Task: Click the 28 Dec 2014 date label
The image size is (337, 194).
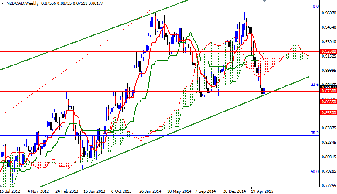Action: pos(234,191)
